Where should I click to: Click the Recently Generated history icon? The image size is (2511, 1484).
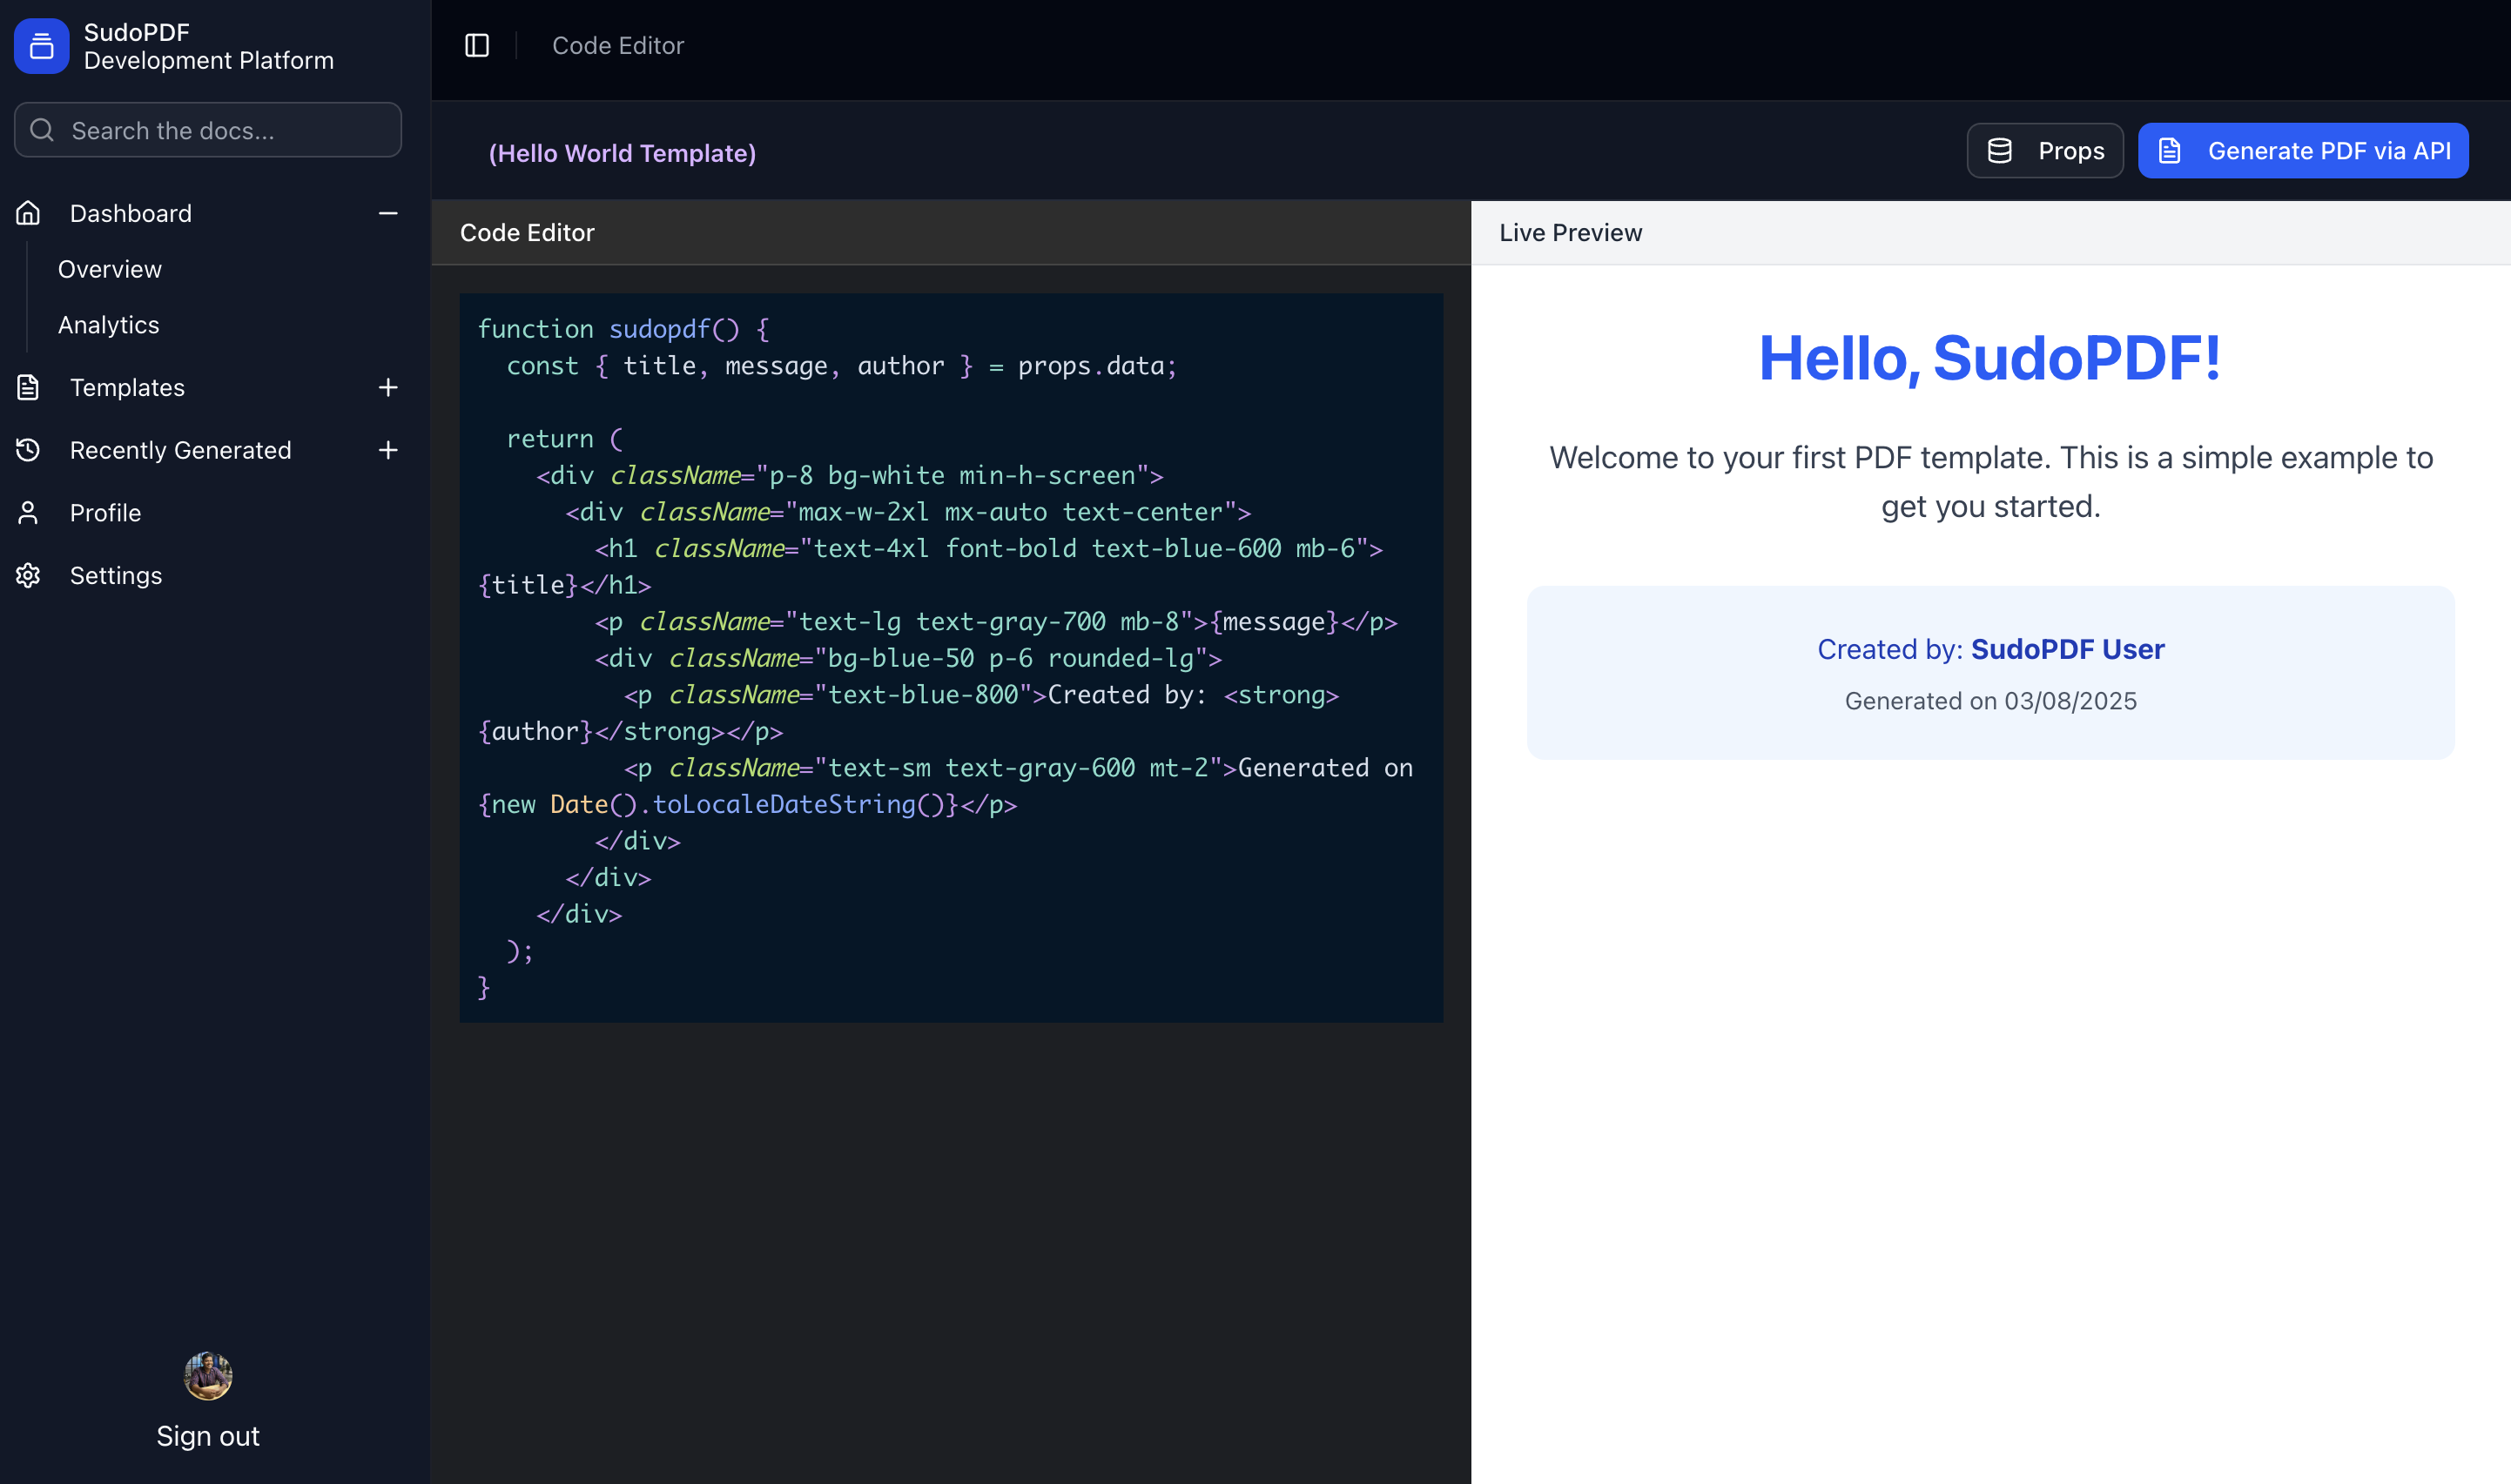pyautogui.click(x=28, y=450)
